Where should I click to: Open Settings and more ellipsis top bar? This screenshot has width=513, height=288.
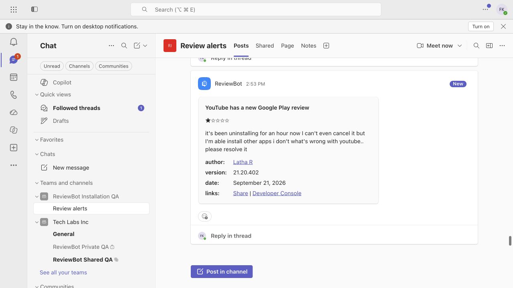coord(486,9)
